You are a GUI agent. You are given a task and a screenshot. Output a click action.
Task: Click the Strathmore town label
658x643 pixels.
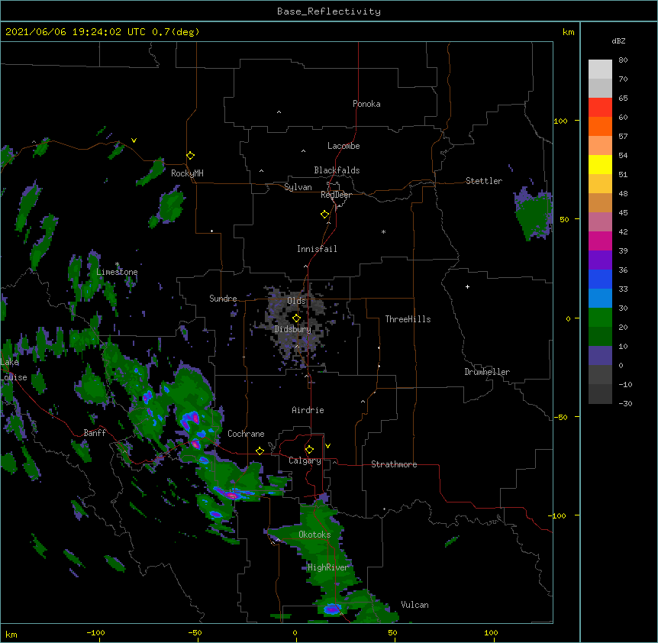(394, 464)
